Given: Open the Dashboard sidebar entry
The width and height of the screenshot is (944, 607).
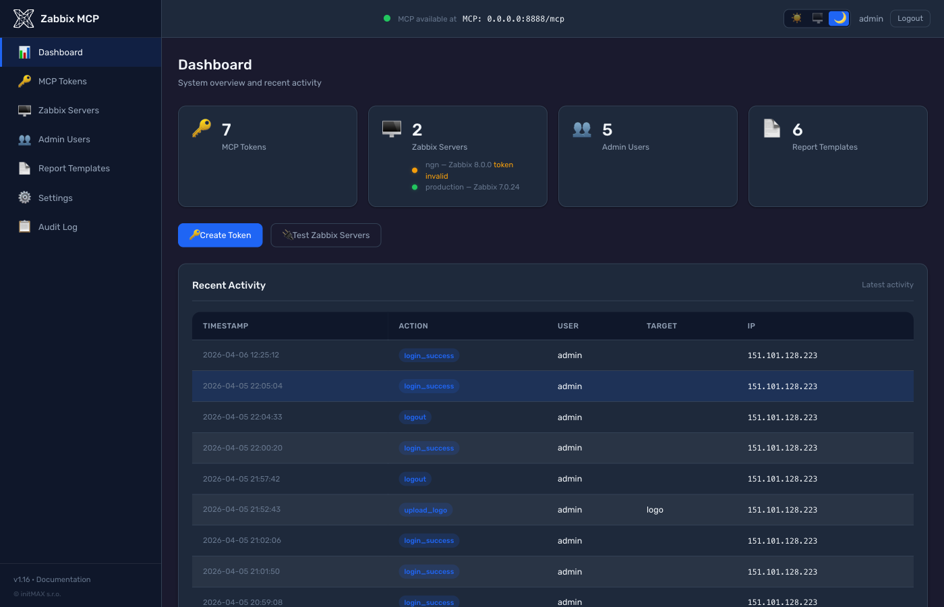Looking at the screenshot, I should point(60,52).
